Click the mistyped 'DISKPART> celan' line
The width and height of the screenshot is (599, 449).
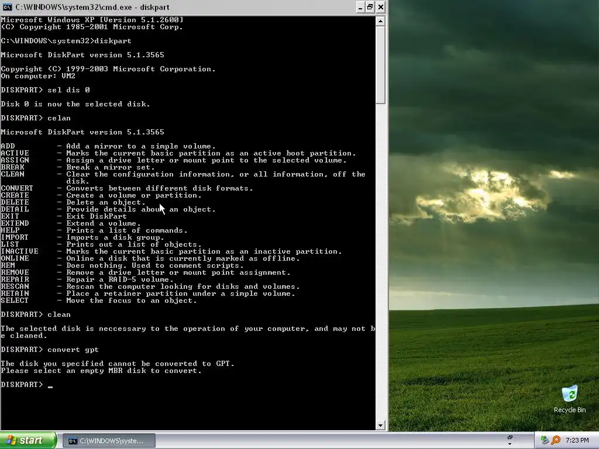pos(36,118)
